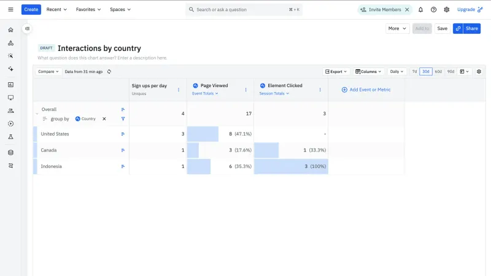
Task: Open the Recent dropdown
Action: coord(56,9)
